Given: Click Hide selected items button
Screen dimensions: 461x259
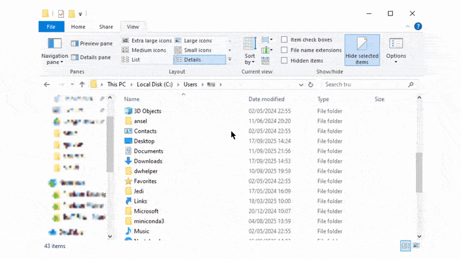Looking at the screenshot, I should tap(362, 50).
